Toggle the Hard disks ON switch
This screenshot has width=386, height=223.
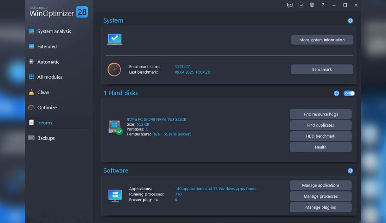click(349, 94)
